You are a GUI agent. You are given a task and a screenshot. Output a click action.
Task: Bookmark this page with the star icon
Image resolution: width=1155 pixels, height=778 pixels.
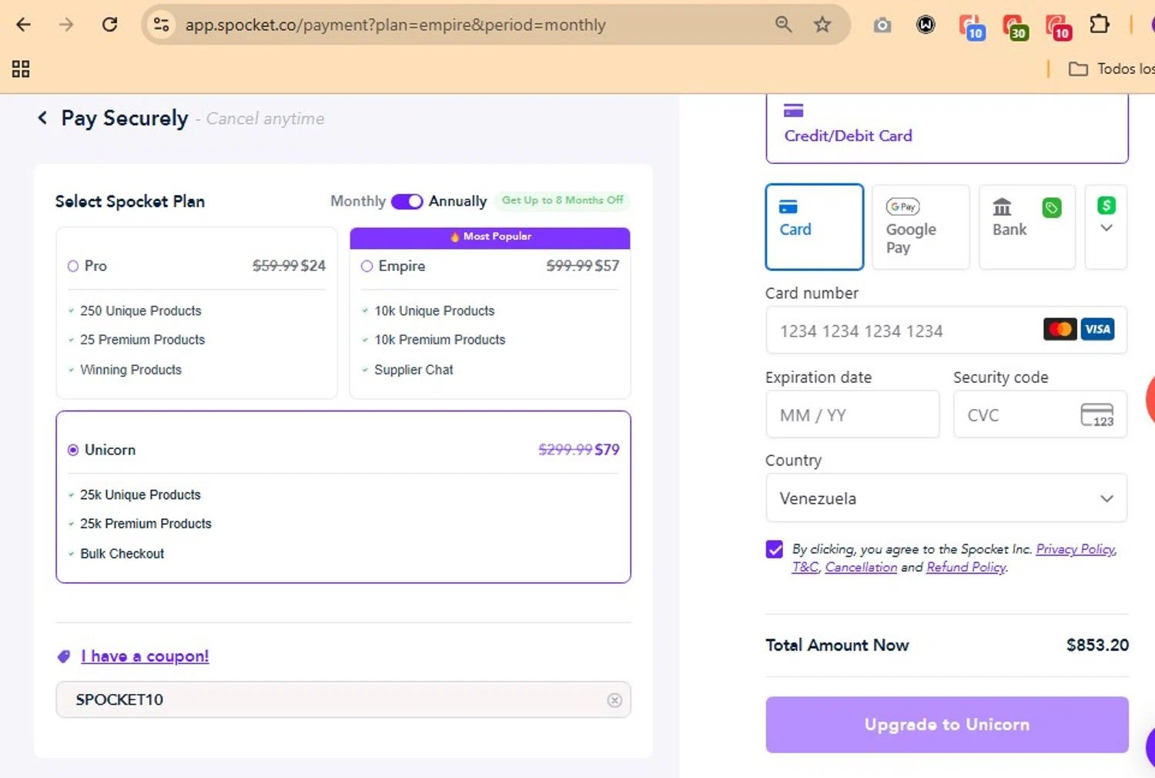tap(822, 25)
